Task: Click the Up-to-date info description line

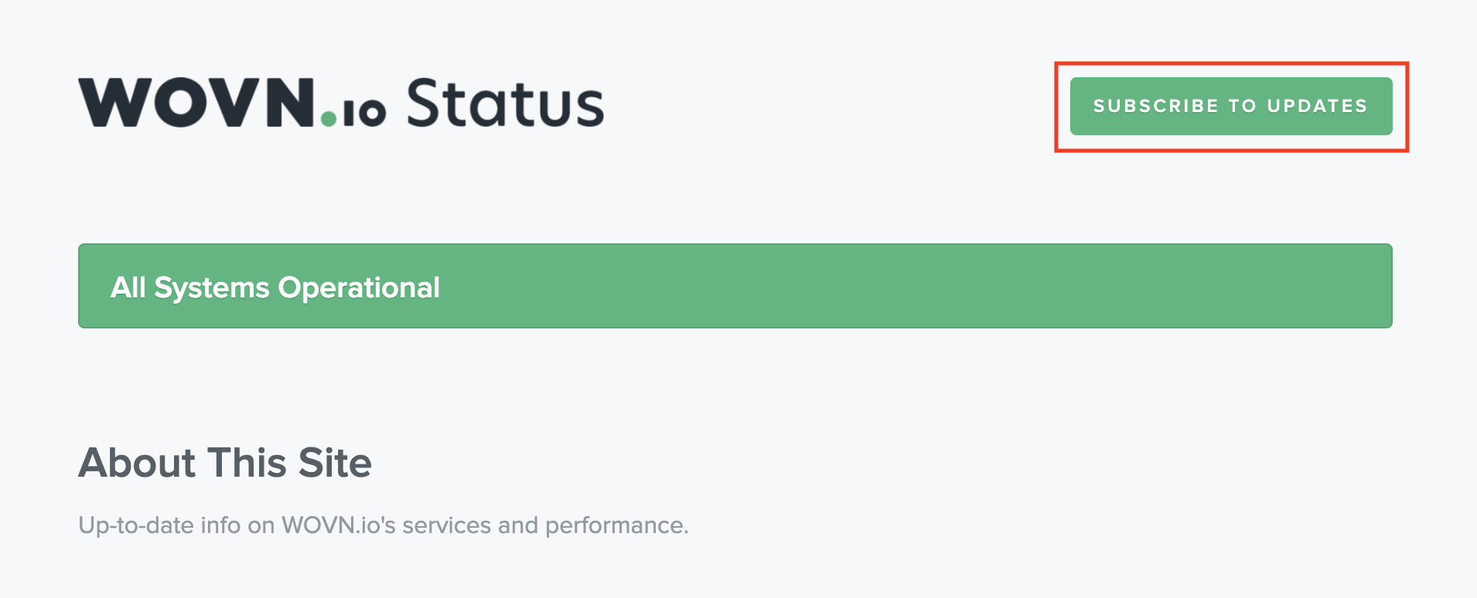Action: tap(383, 525)
